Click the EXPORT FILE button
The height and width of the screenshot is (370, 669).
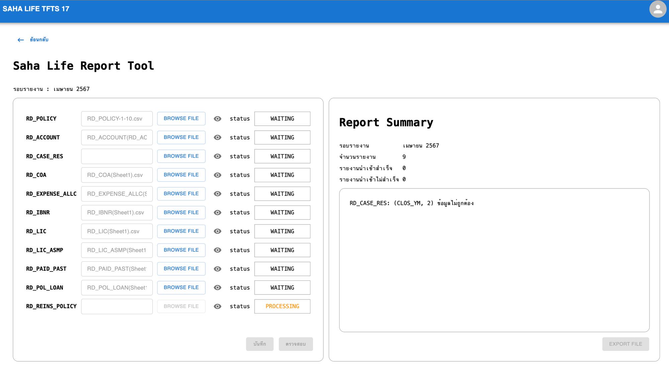tap(625, 344)
